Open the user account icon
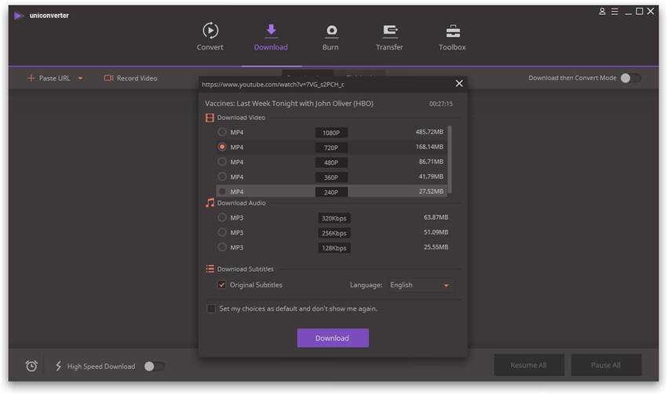 (603, 12)
